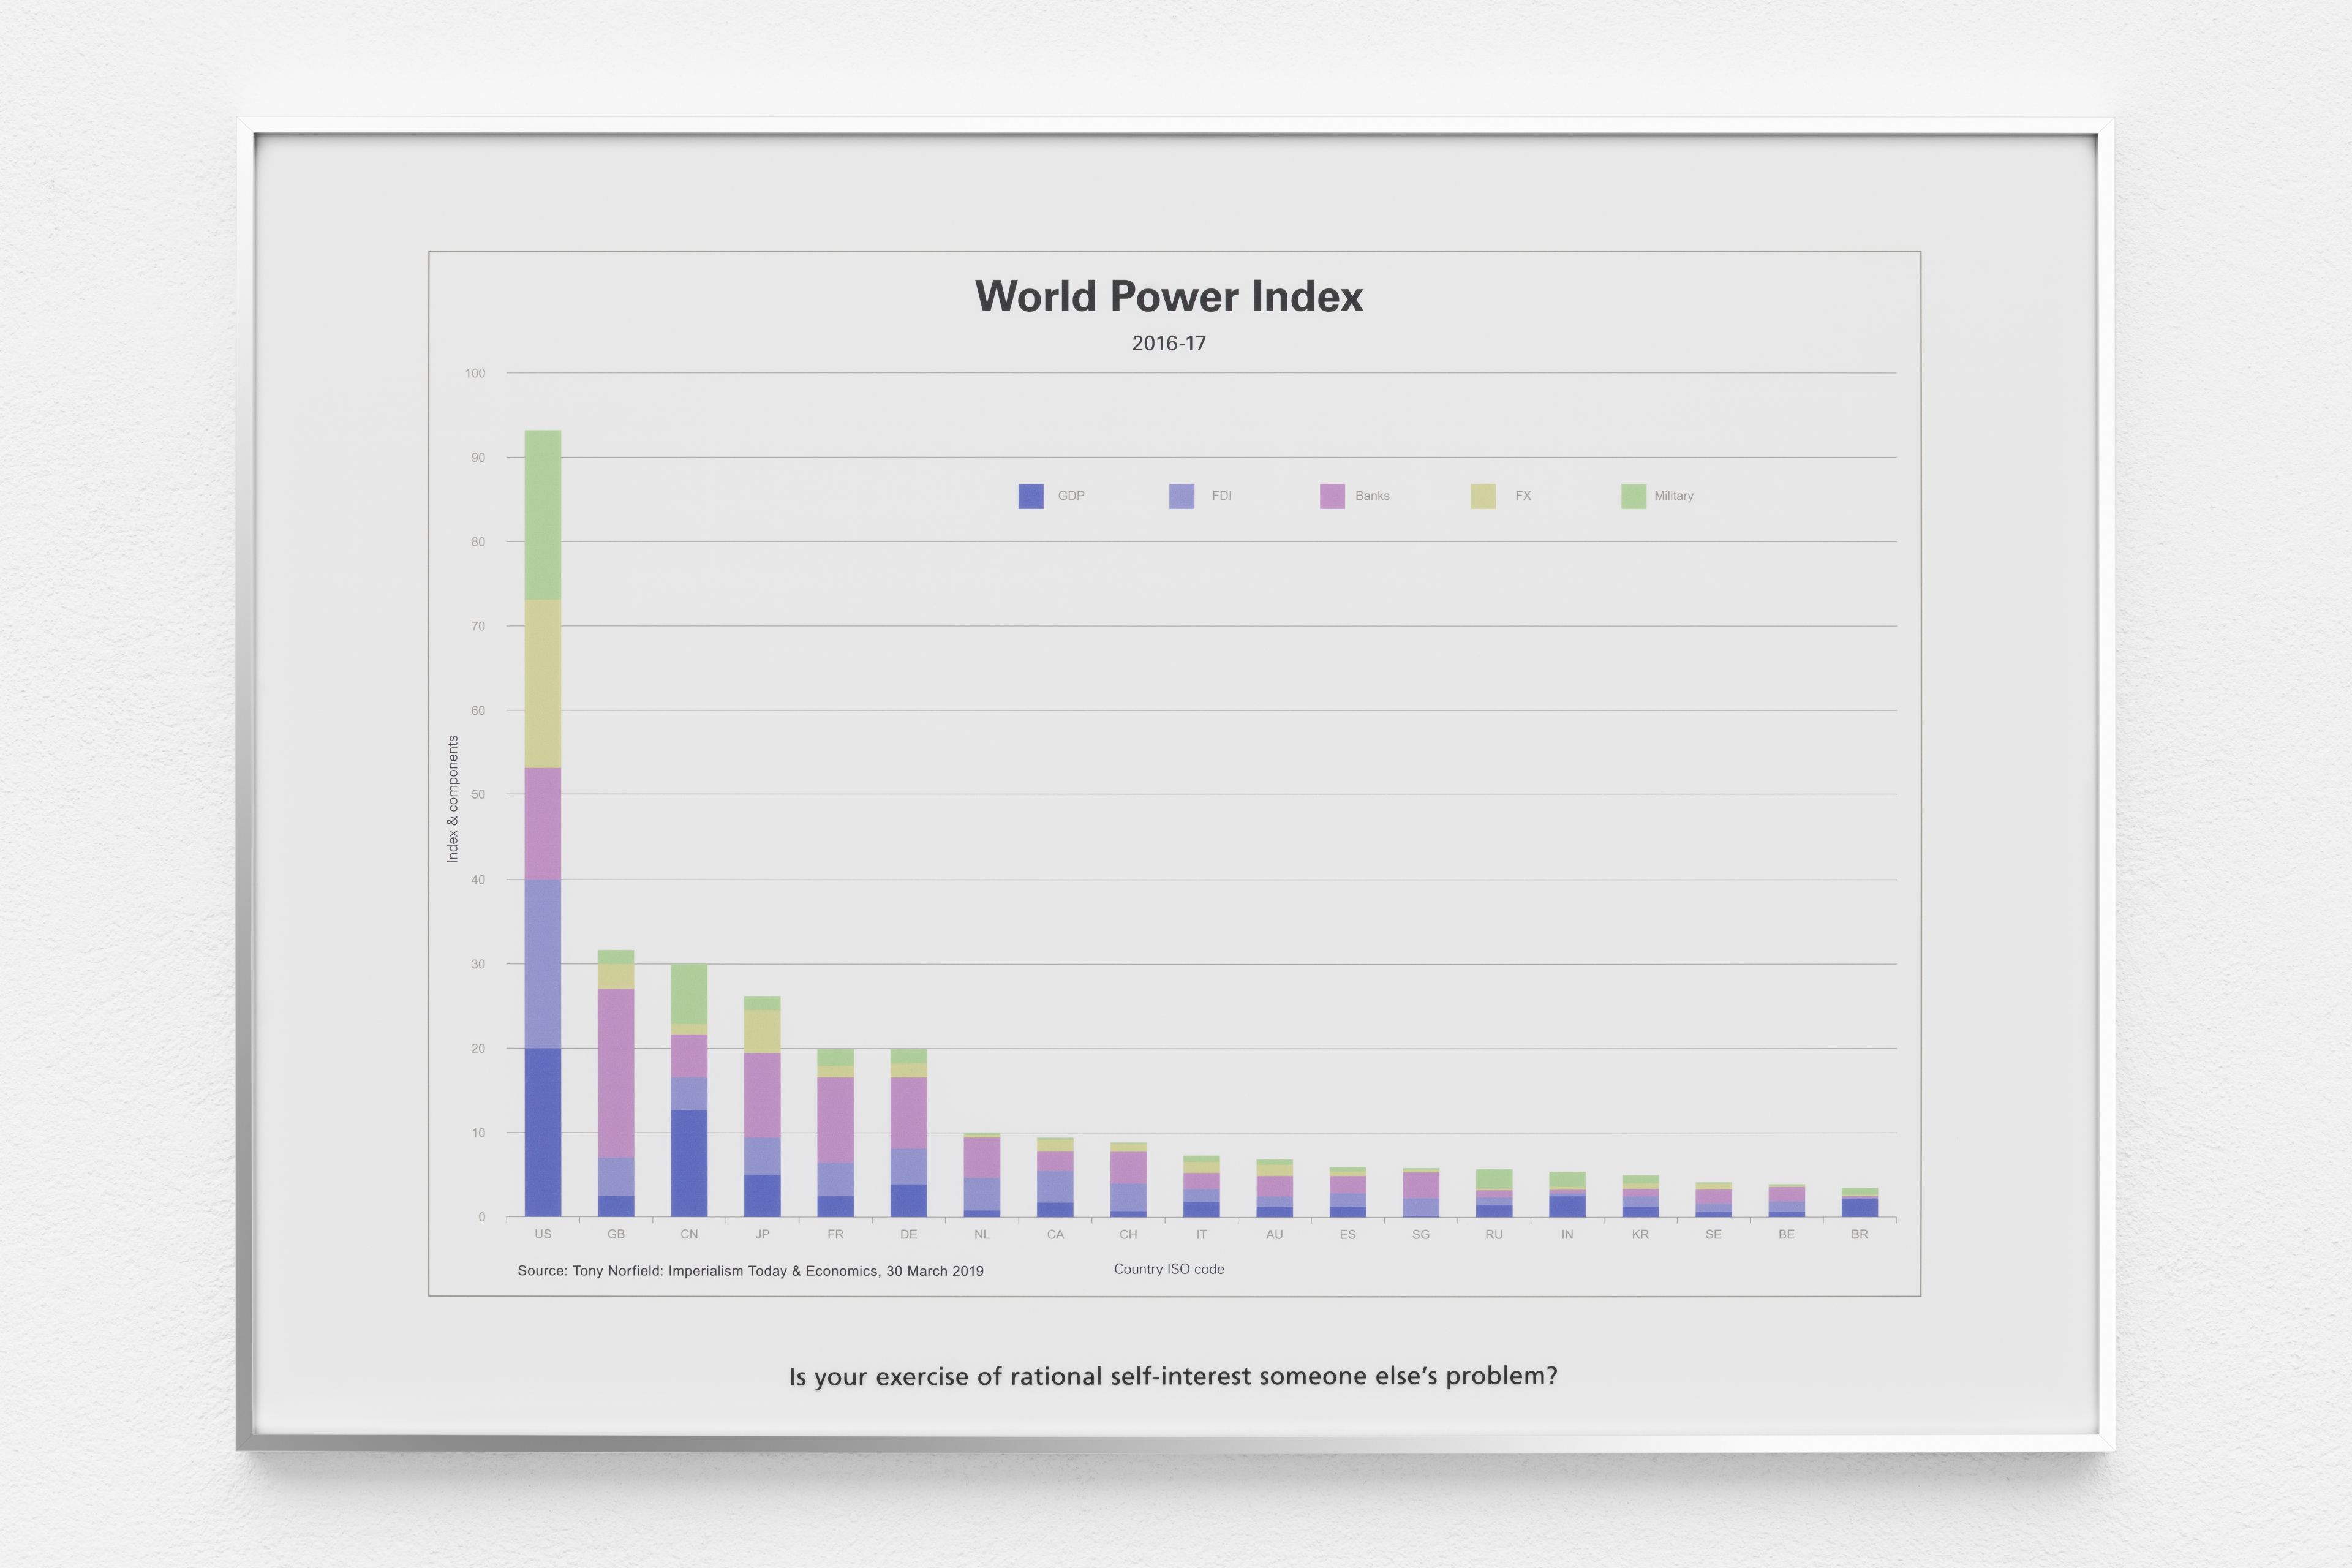Click the rational self-interest caption text
2352x1568 pixels.
pyautogui.click(x=1173, y=1377)
